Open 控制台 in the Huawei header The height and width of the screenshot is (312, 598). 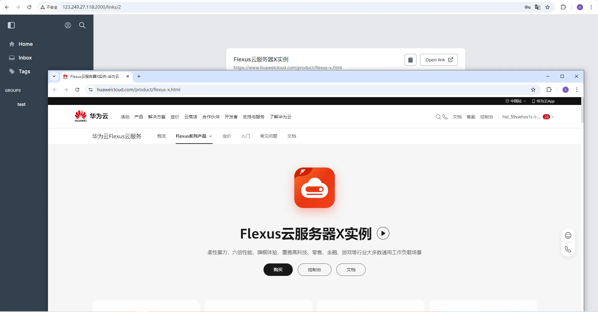click(487, 117)
